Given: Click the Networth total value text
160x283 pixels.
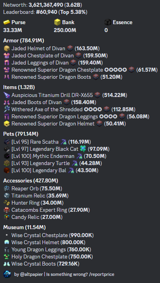Looking at the screenshot, I should 56,5.
